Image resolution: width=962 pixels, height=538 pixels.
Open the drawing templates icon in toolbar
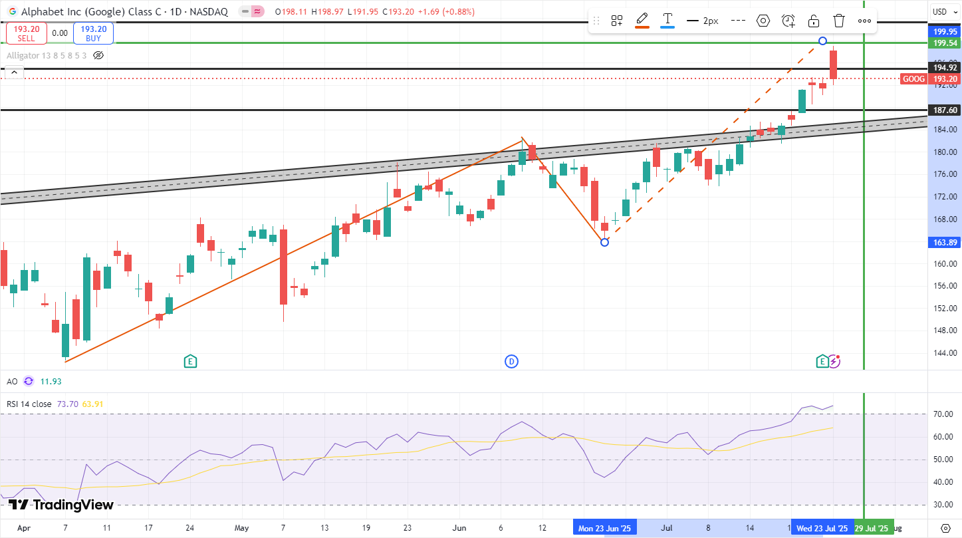[616, 21]
